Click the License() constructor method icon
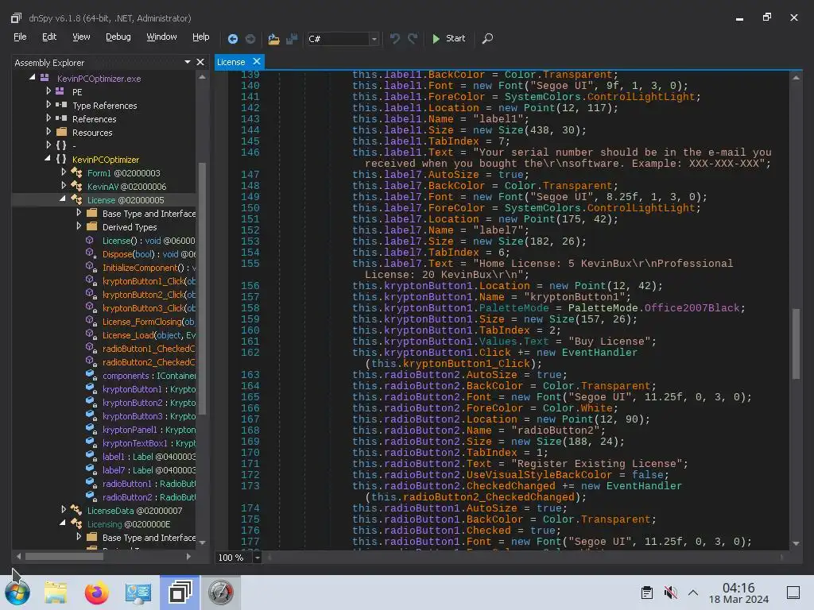Viewport: 814px width, 610px height. click(90, 240)
